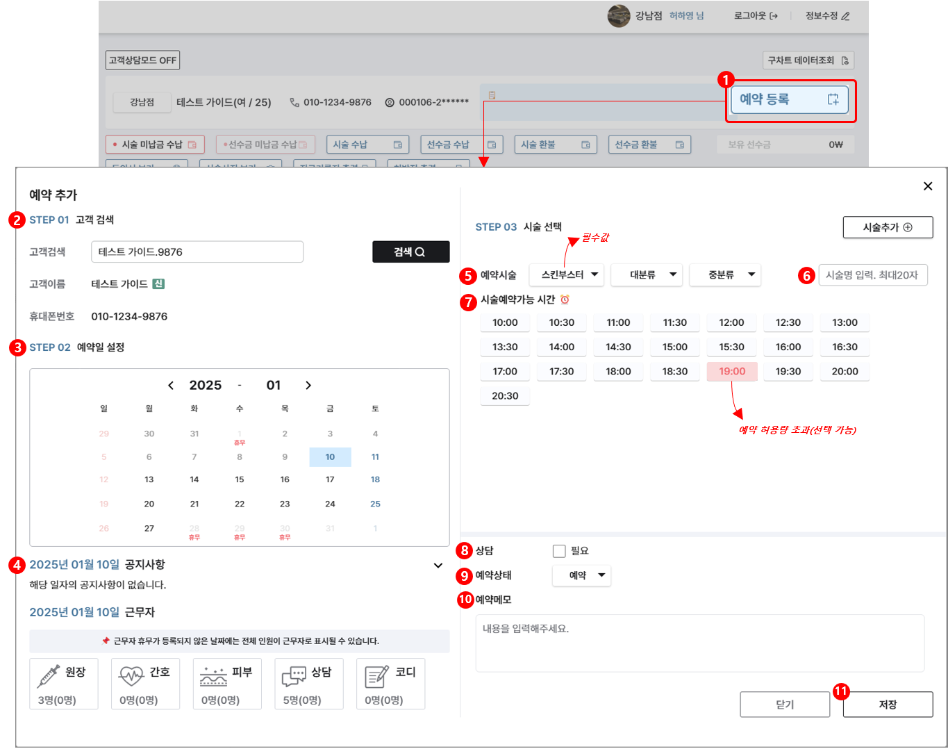Select the 20:30 time slot
The height and width of the screenshot is (749, 948).
coord(505,396)
